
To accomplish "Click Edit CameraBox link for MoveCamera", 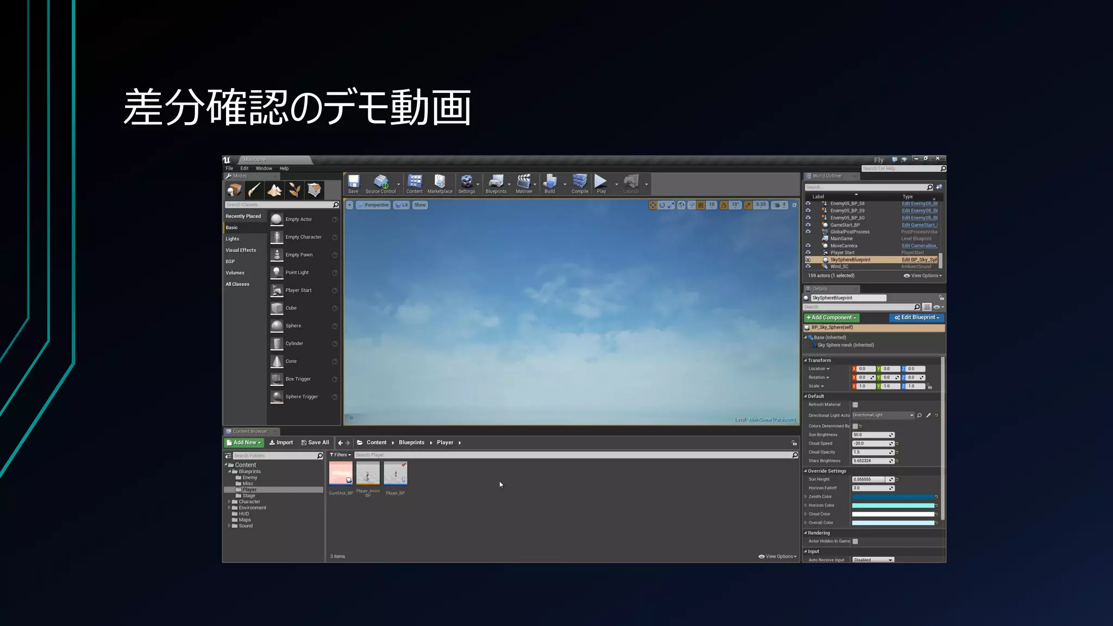I will [x=920, y=246].
